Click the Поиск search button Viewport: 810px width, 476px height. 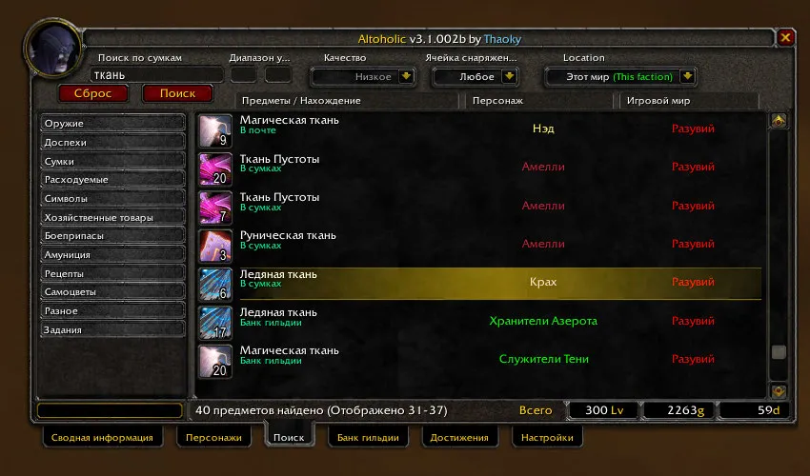pos(177,93)
